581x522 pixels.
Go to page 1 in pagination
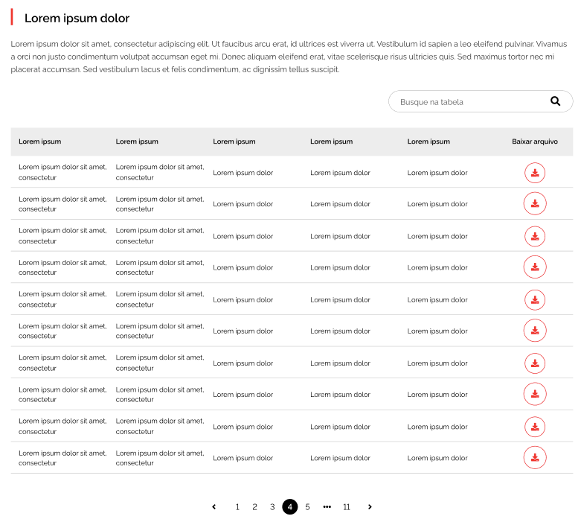tap(237, 507)
